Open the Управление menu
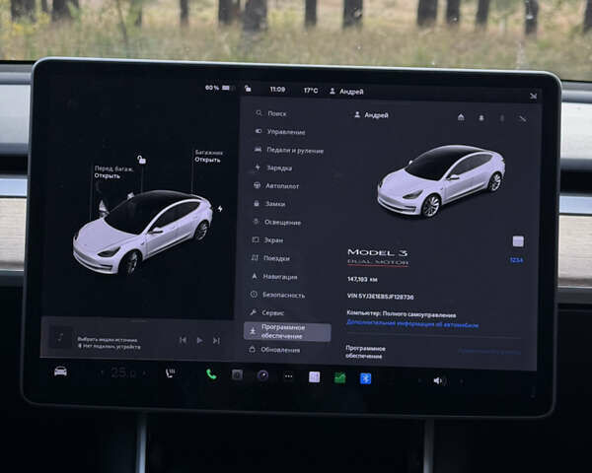 point(280,132)
